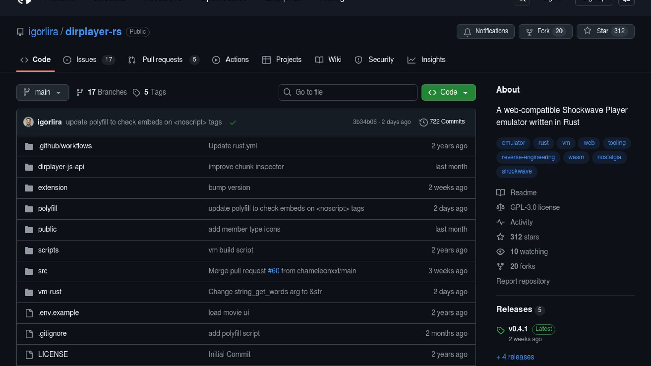Expand the main branch dropdown
This screenshot has width=651, height=366.
coord(42,93)
